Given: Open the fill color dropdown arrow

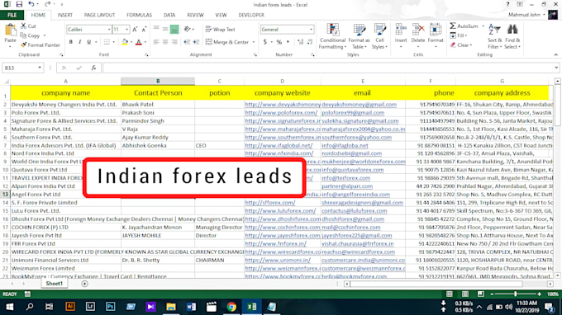Looking at the screenshot, I should point(131,42).
